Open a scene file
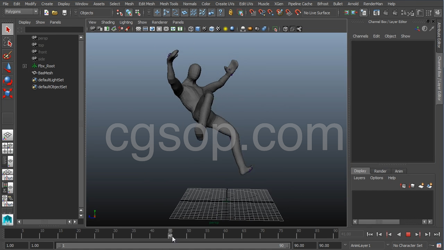The width and height of the screenshot is (444, 250). point(55,13)
